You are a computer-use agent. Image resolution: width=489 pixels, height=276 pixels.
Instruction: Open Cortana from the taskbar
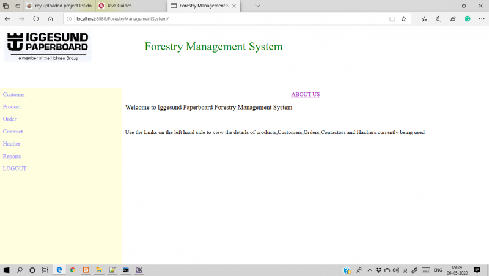(32, 270)
